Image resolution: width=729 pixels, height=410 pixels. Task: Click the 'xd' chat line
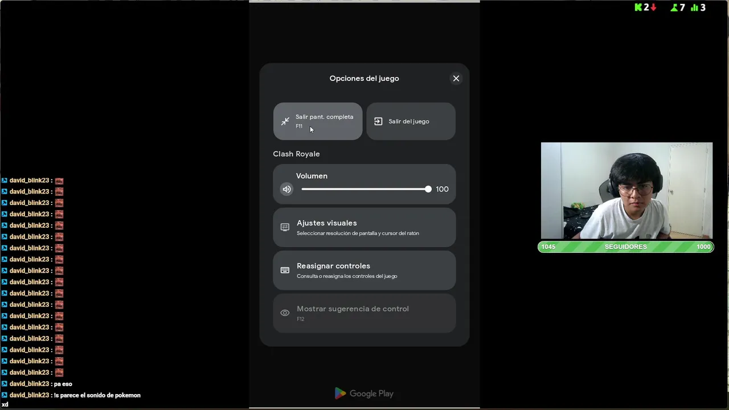pyautogui.click(x=5, y=404)
